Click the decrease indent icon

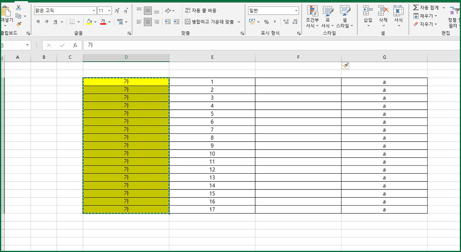[168, 22]
